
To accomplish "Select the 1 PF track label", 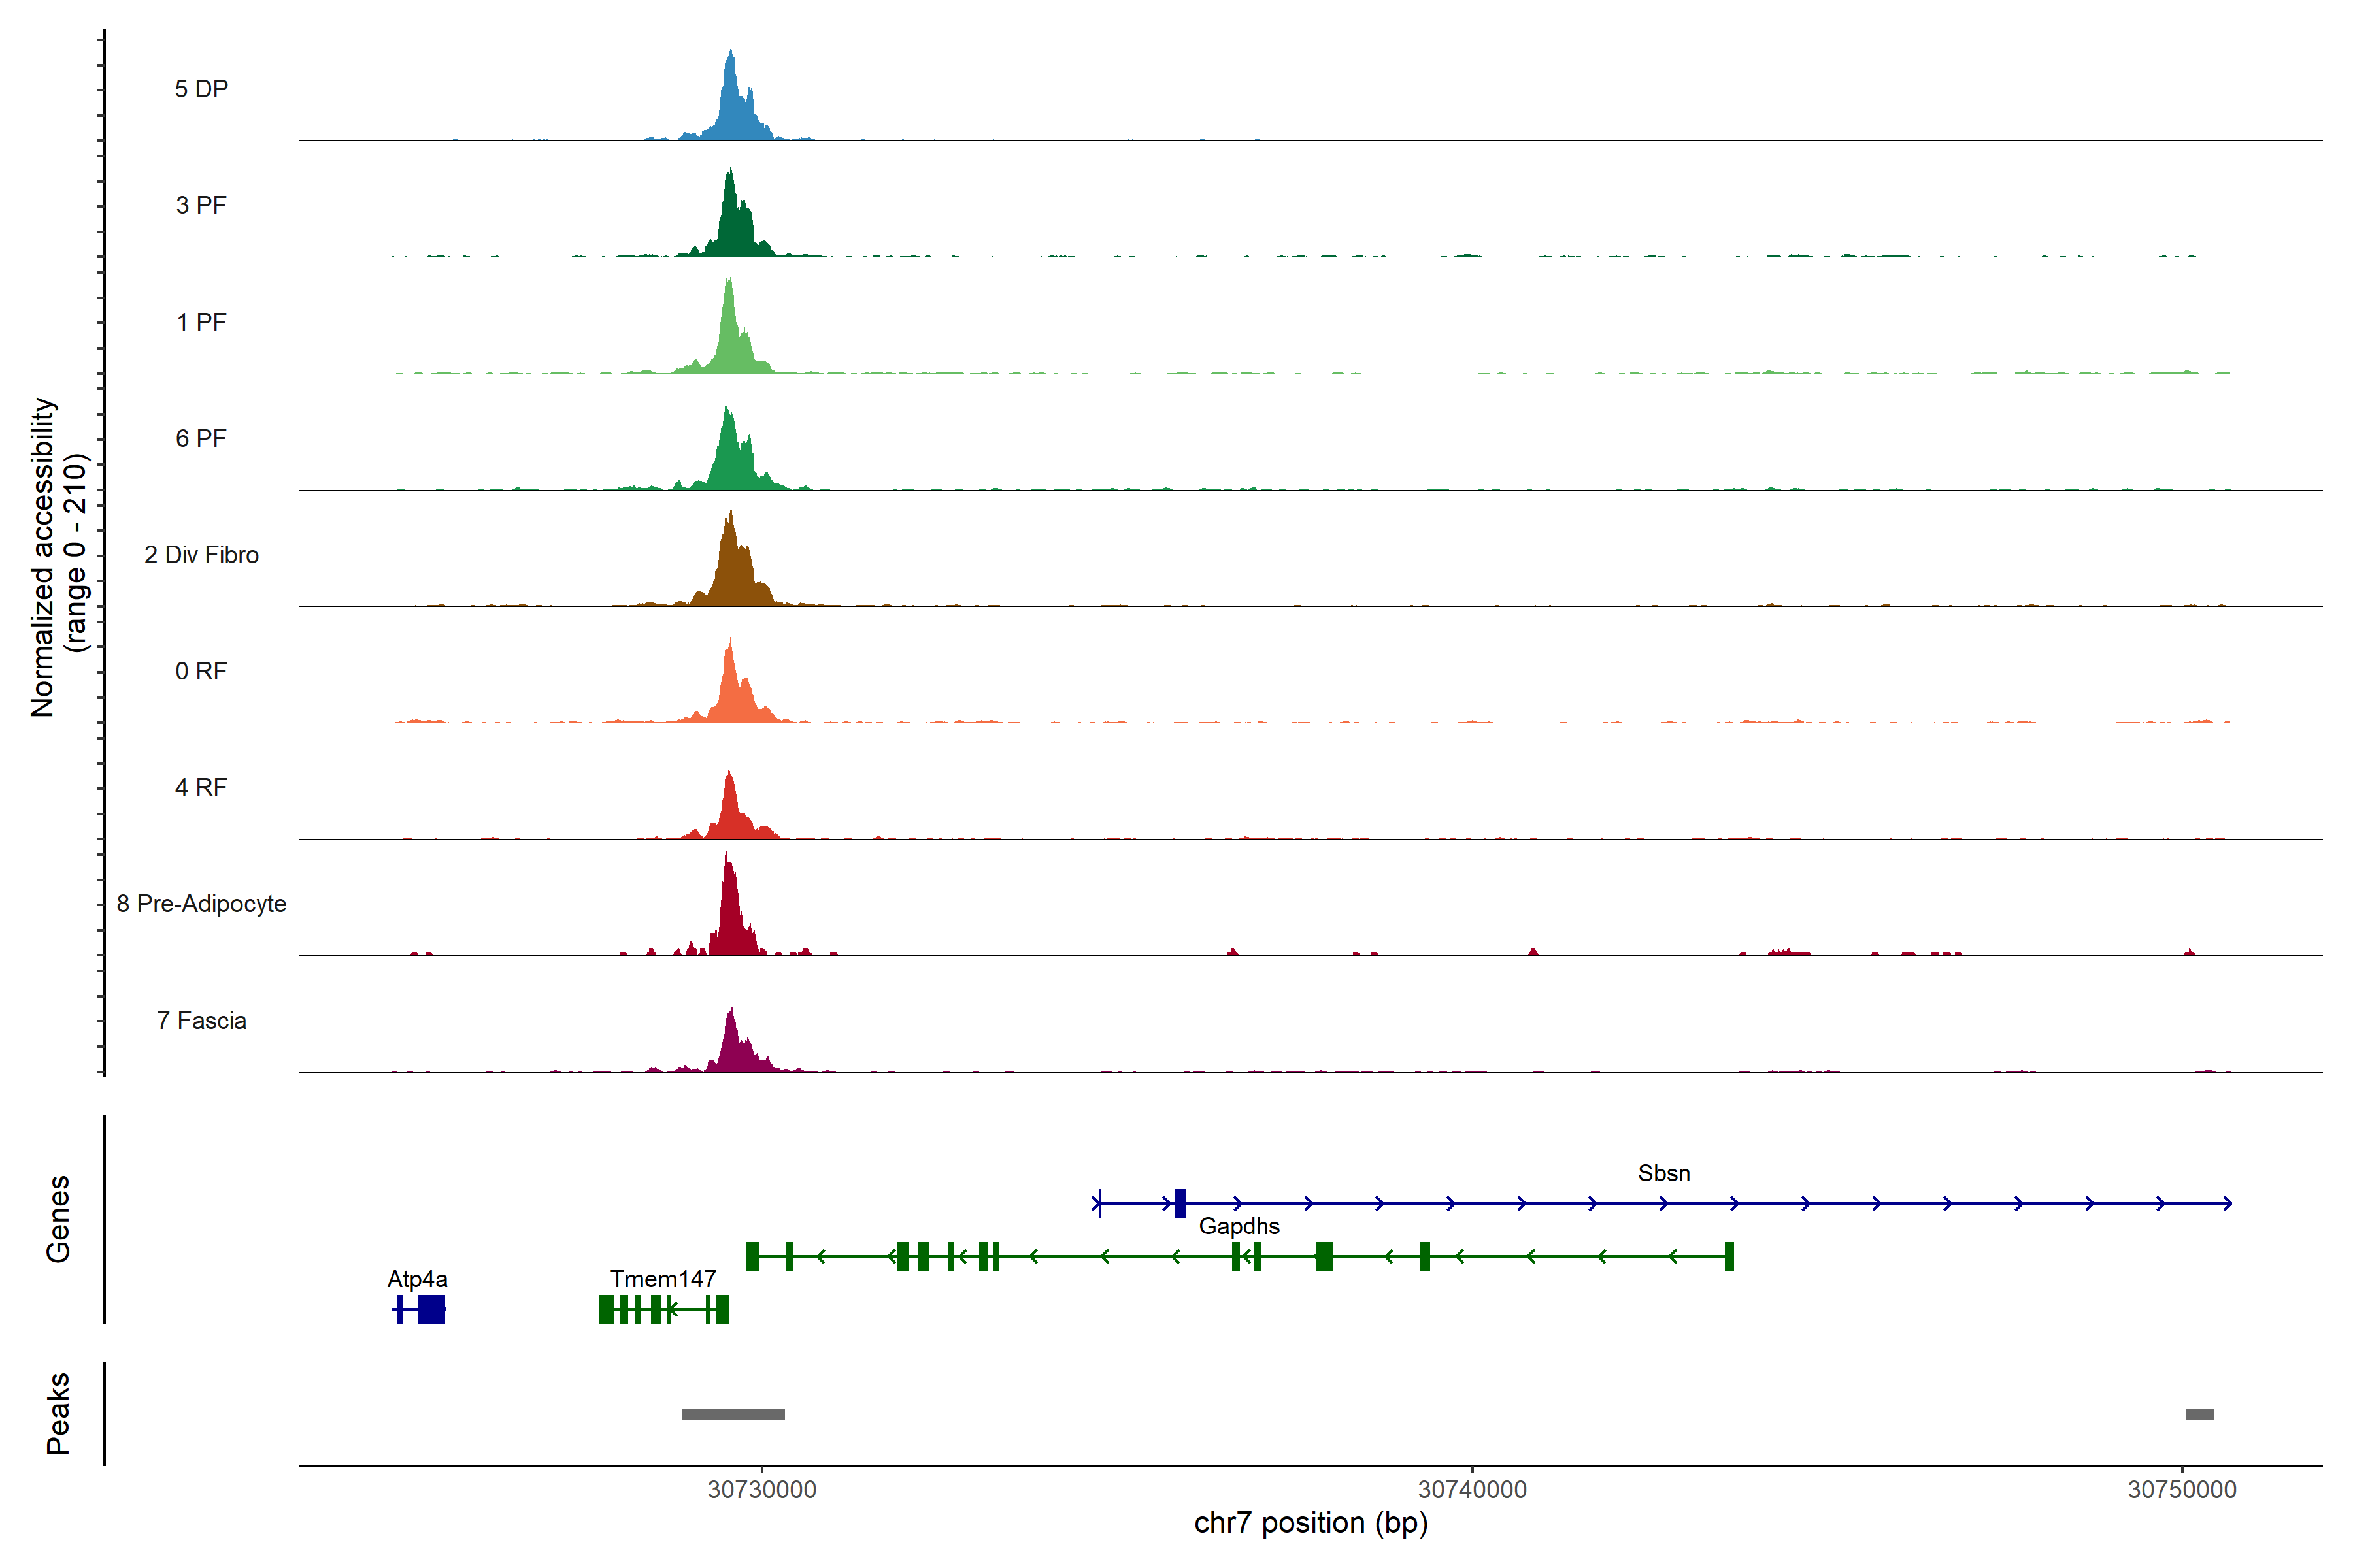I will [201, 322].
